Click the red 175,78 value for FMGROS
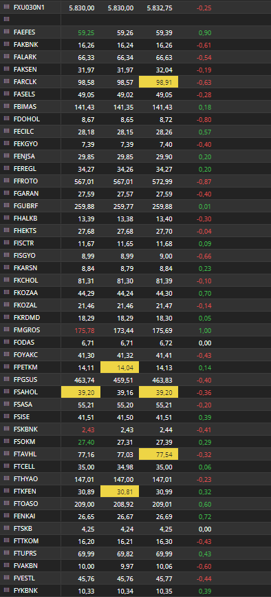The image size is (271, 597). (85, 330)
